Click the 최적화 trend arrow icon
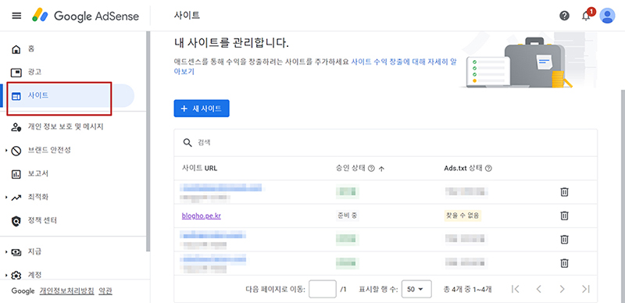 (x=16, y=198)
